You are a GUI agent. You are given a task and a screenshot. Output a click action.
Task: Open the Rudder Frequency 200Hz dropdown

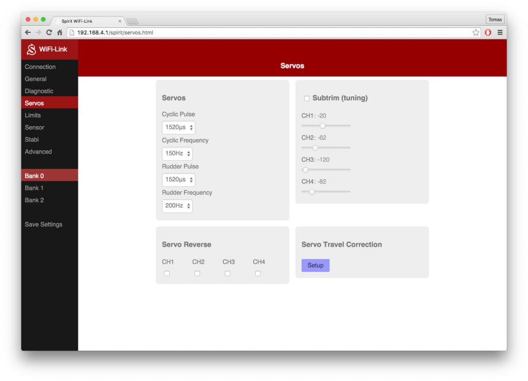[x=177, y=205]
